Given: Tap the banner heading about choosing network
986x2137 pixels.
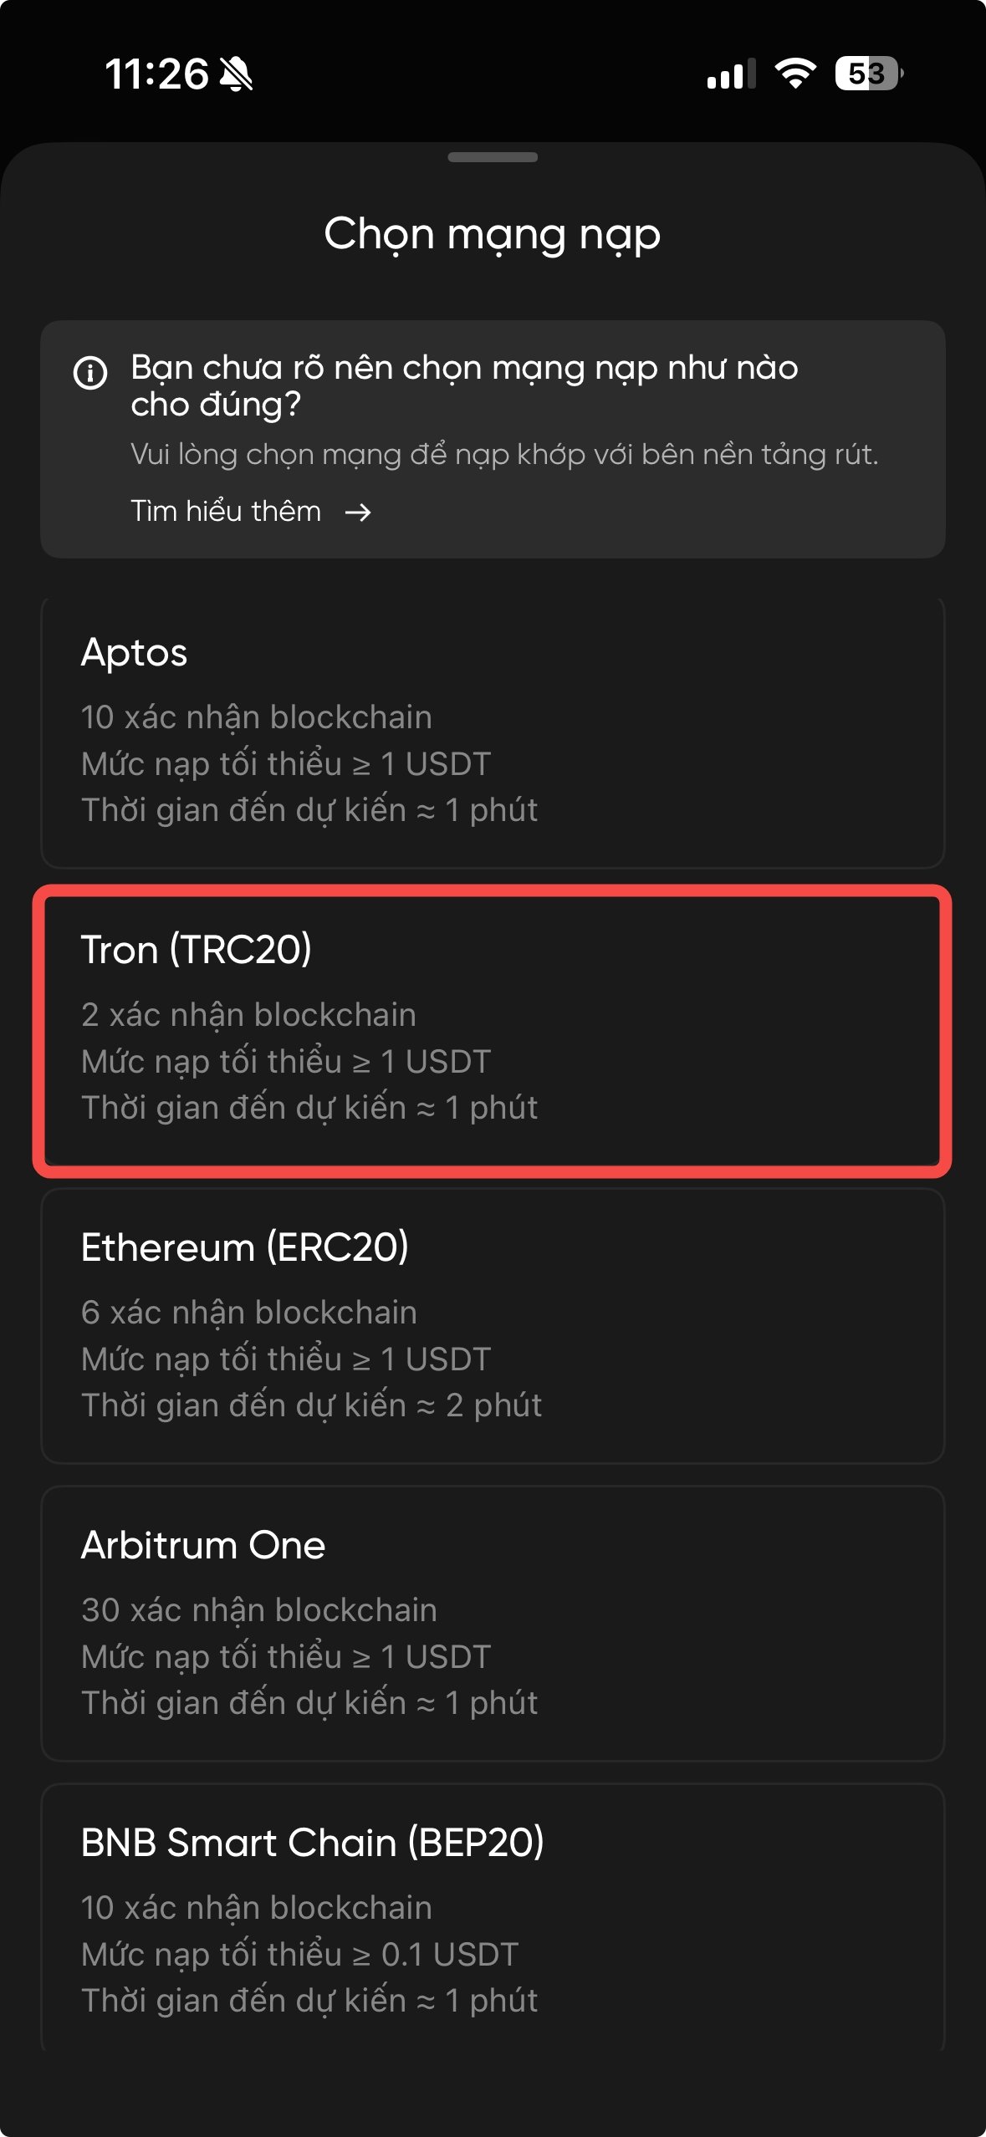Looking at the screenshot, I should (x=464, y=385).
